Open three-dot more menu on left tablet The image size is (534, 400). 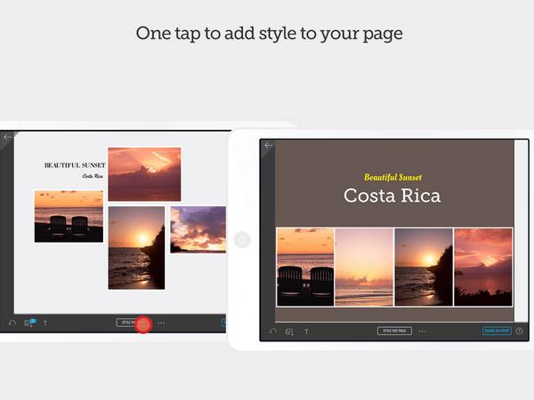(x=161, y=323)
